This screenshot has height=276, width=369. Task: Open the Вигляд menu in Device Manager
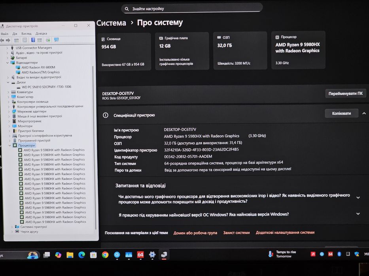[x=26, y=34]
